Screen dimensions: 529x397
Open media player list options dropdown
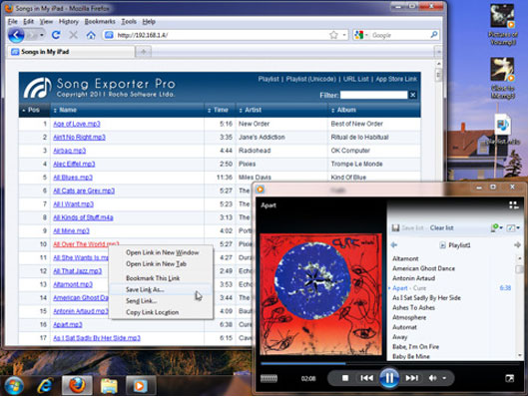(x=513, y=228)
